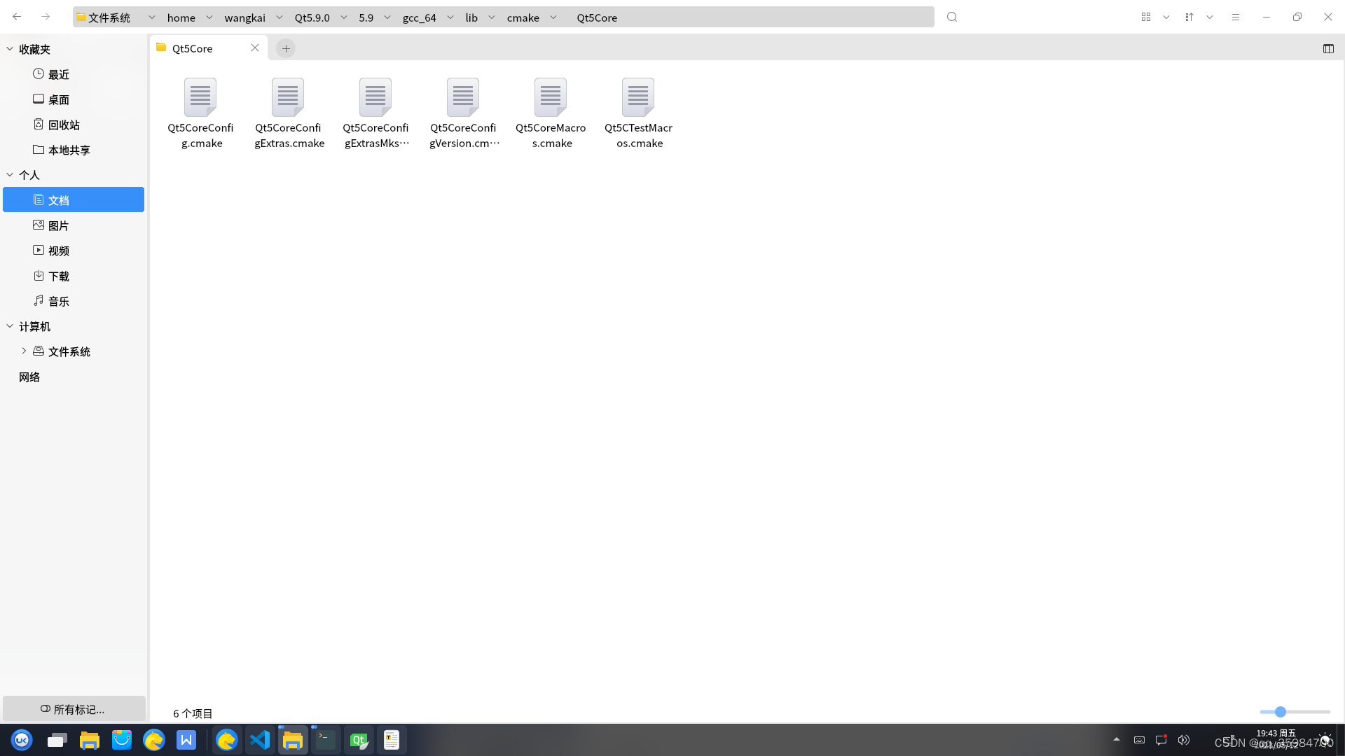Click the 所有标记 button
Screen dimensions: 1345x756
click(x=73, y=708)
